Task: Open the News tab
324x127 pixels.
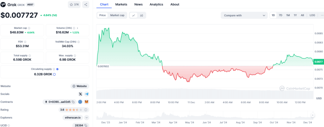Action: (138, 4)
